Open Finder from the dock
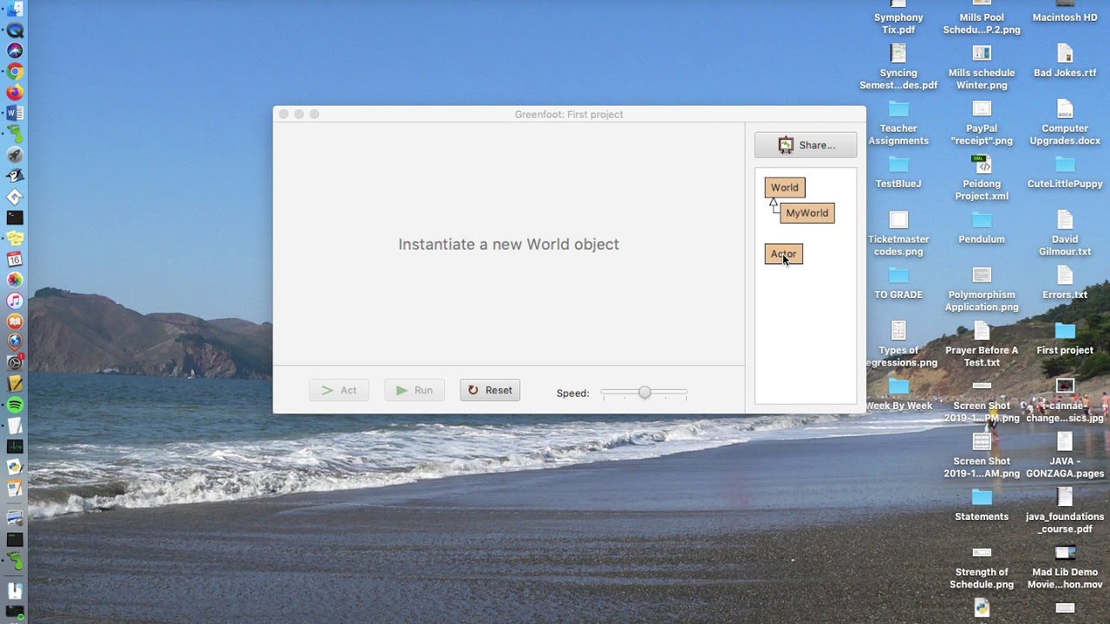1110x624 pixels. [15, 10]
